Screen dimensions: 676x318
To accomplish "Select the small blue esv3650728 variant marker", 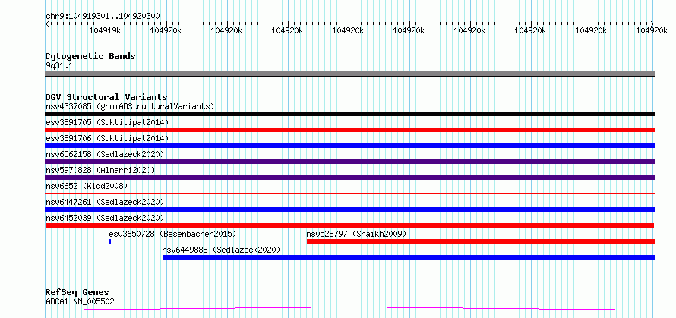I will tap(110, 241).
